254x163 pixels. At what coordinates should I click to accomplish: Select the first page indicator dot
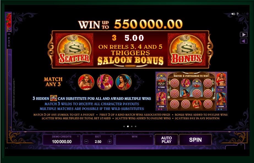(124, 126)
